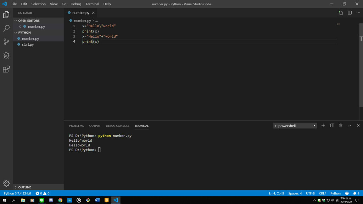
Task: Open Google Chrome from taskbar
Action: click(x=60, y=200)
